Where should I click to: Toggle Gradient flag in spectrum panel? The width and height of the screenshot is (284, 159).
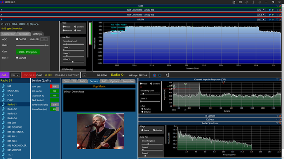pyautogui.click(x=75, y=26)
